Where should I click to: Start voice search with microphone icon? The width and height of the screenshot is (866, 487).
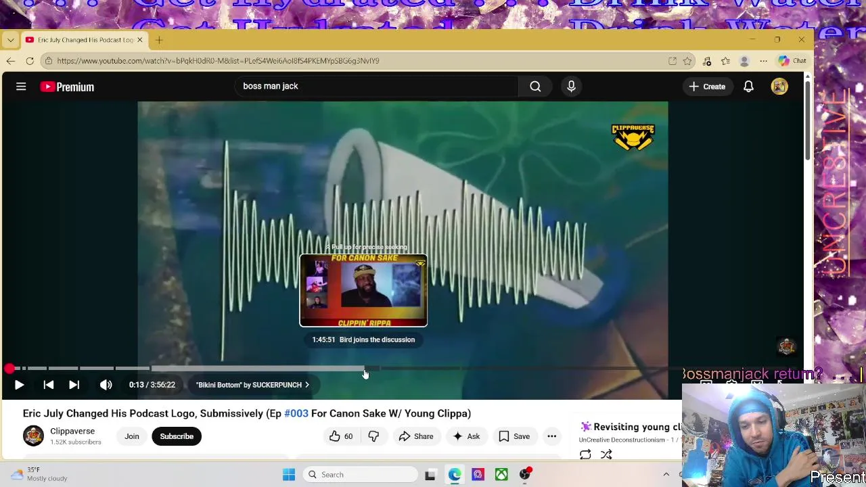[571, 87]
